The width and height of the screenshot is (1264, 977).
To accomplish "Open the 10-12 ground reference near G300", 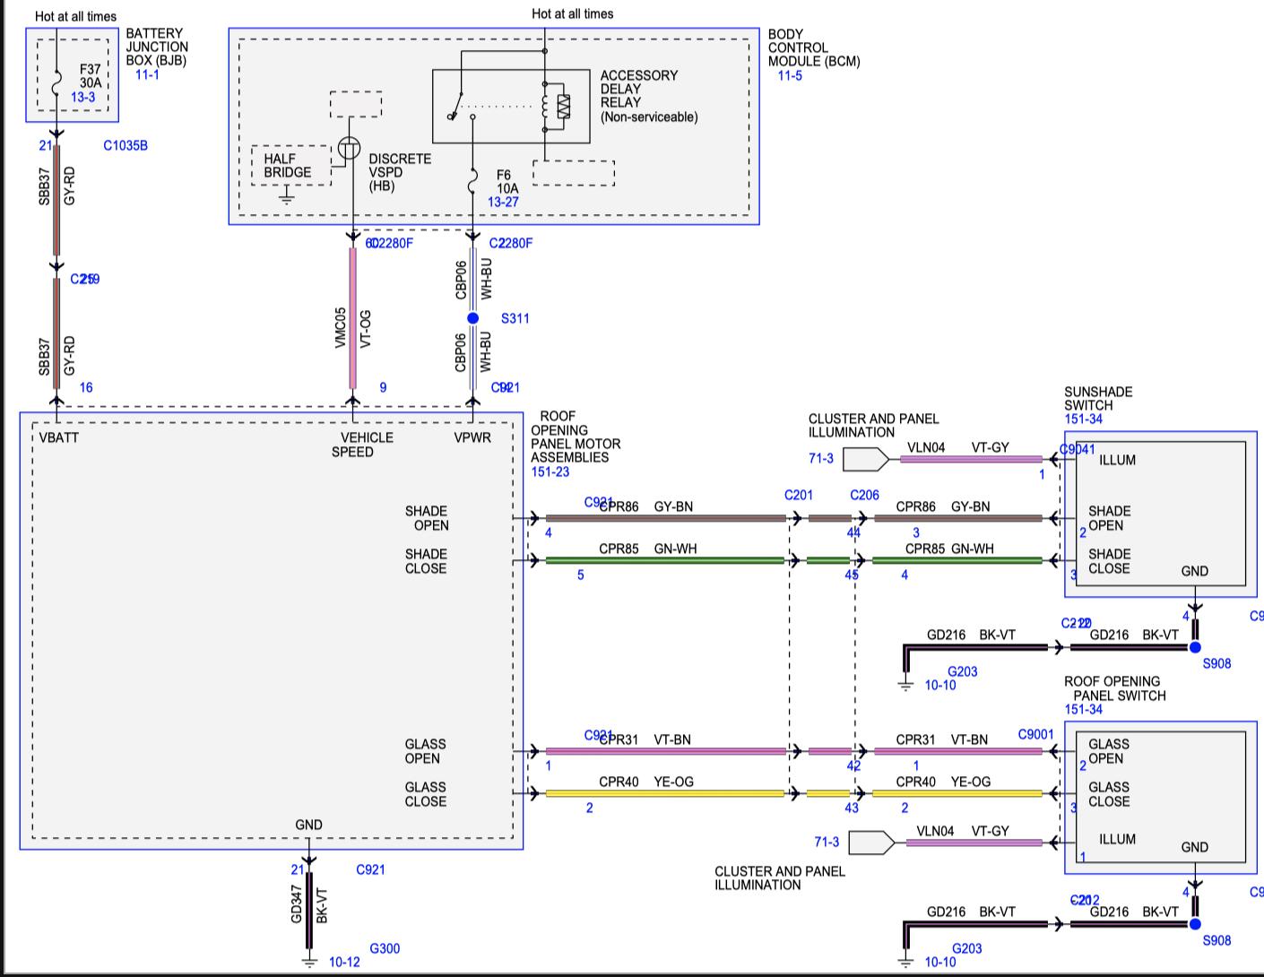I will (344, 962).
